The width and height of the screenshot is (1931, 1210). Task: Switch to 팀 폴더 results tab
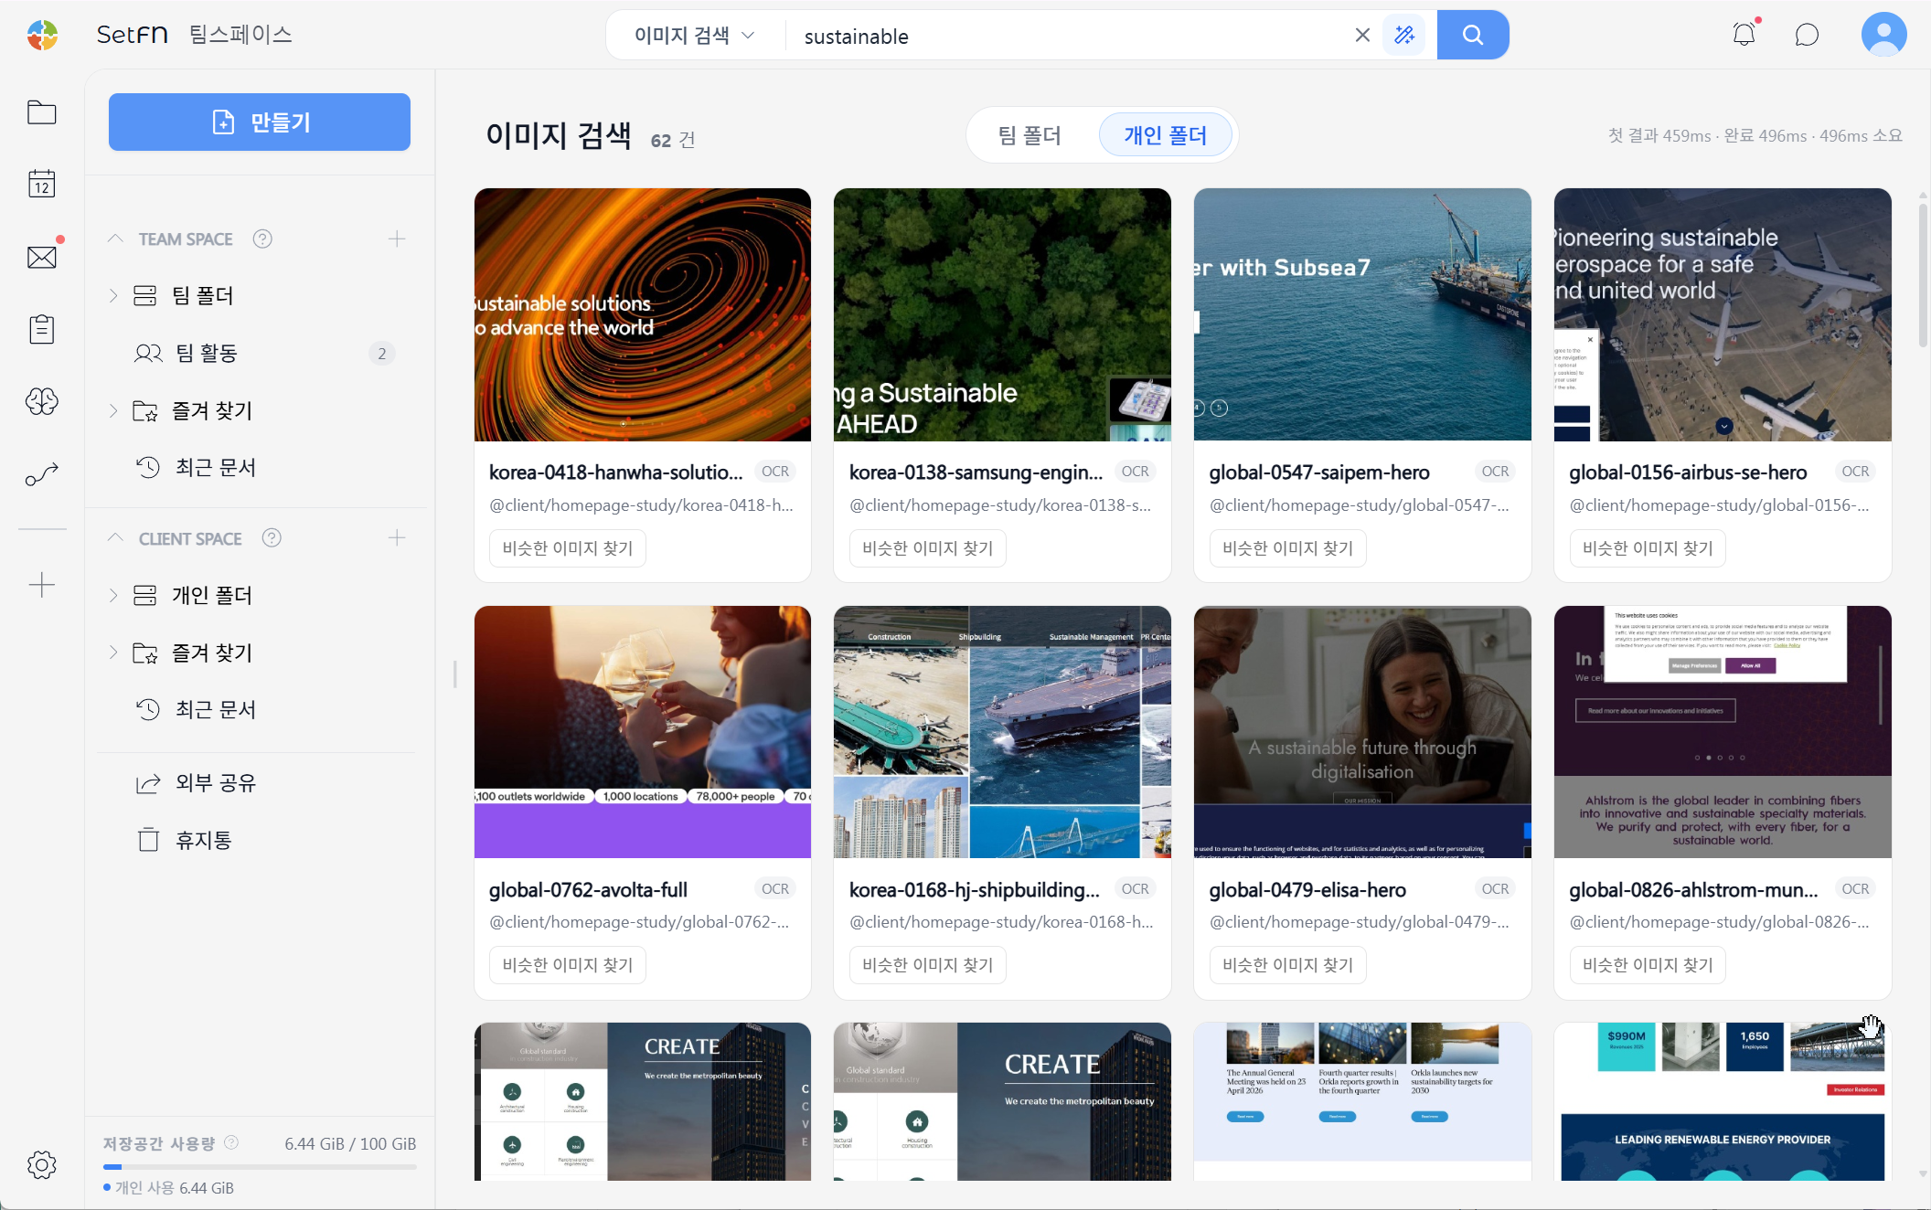pyautogui.click(x=1030, y=135)
